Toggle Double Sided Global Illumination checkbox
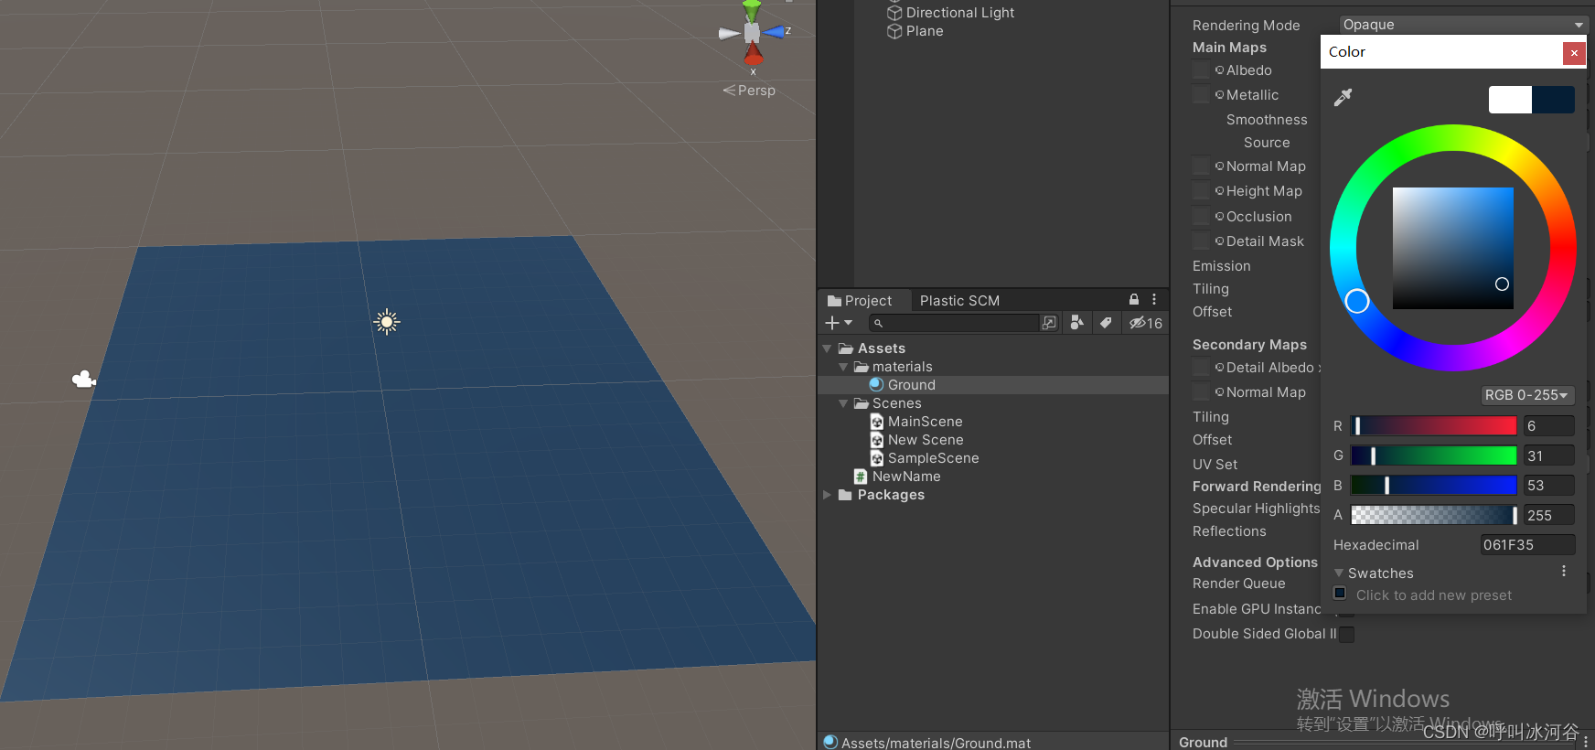 tap(1347, 634)
